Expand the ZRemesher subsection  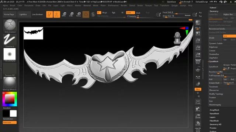click(x=214, y=90)
